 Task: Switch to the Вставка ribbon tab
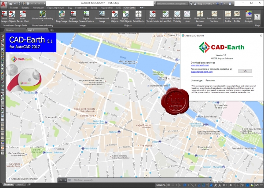[x=25, y=8]
